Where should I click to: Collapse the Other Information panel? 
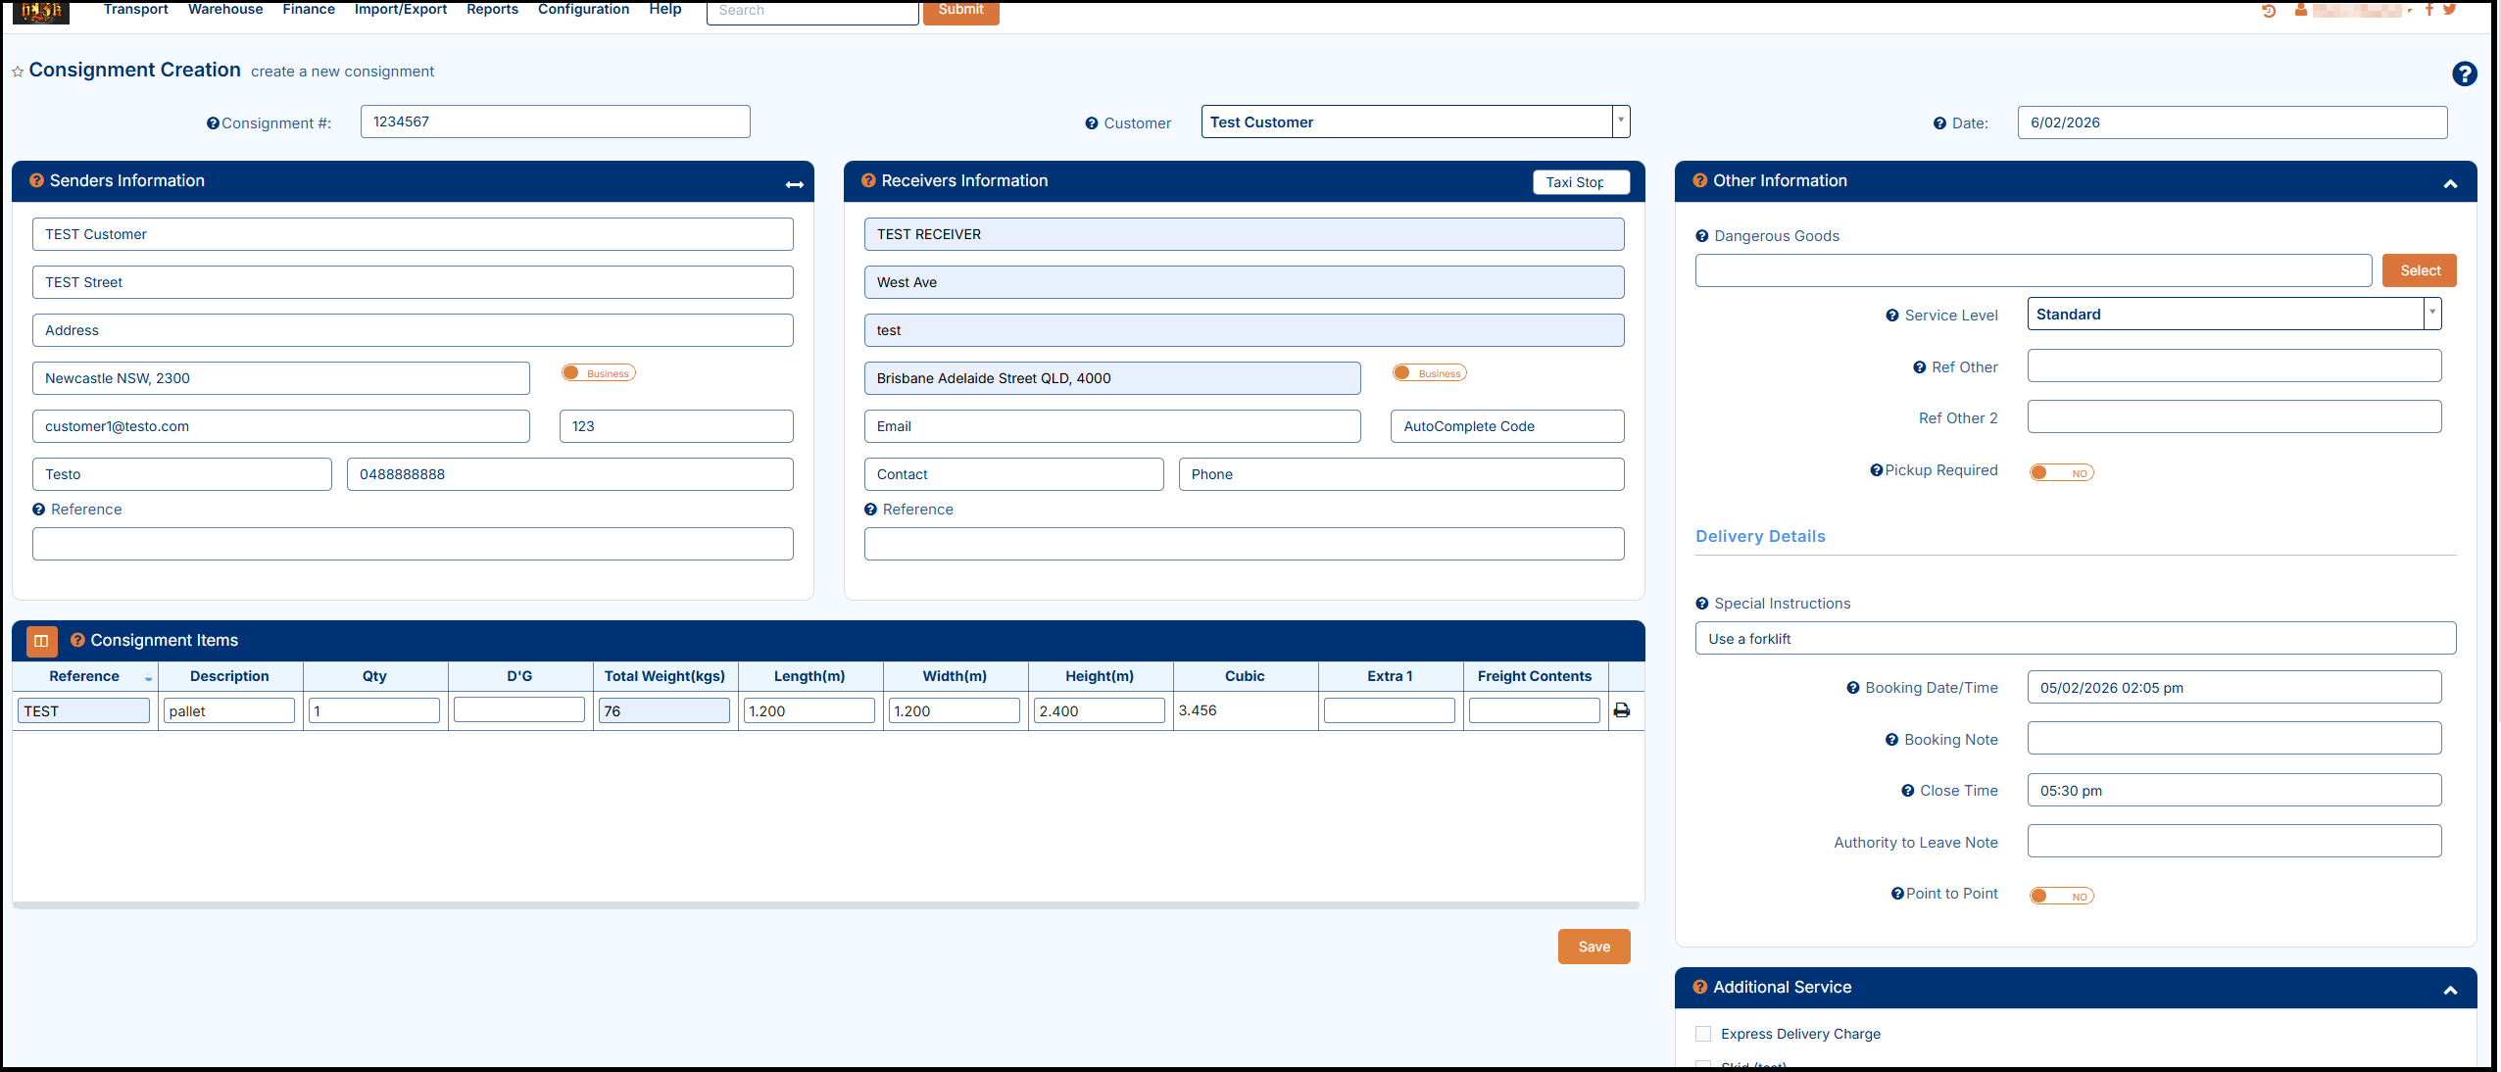coord(2450,183)
